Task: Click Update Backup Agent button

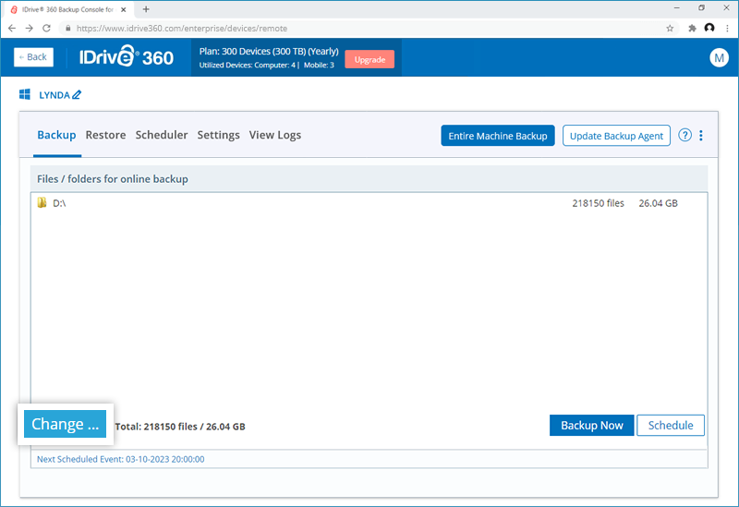Action: point(616,136)
